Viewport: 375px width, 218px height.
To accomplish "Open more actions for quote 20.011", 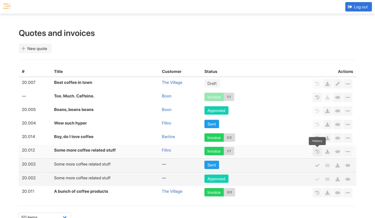I will tap(348, 193).
